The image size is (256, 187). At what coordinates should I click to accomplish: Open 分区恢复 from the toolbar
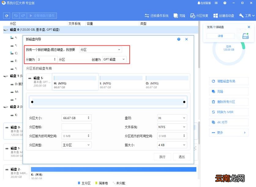(x=199, y=16)
